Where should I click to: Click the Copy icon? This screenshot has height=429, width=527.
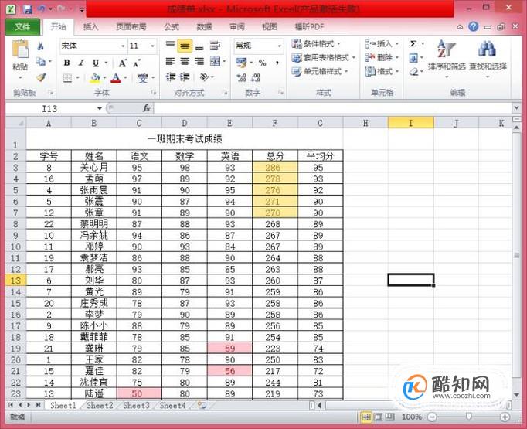coord(41,61)
